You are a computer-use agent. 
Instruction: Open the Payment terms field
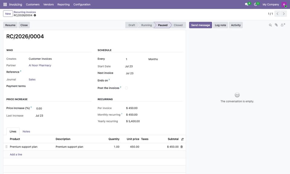coord(60,86)
